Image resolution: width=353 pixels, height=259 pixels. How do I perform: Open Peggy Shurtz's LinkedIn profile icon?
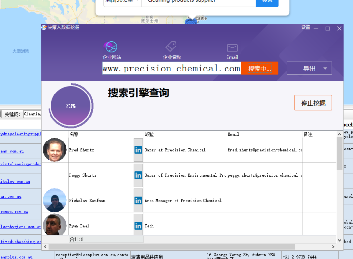[x=138, y=175]
